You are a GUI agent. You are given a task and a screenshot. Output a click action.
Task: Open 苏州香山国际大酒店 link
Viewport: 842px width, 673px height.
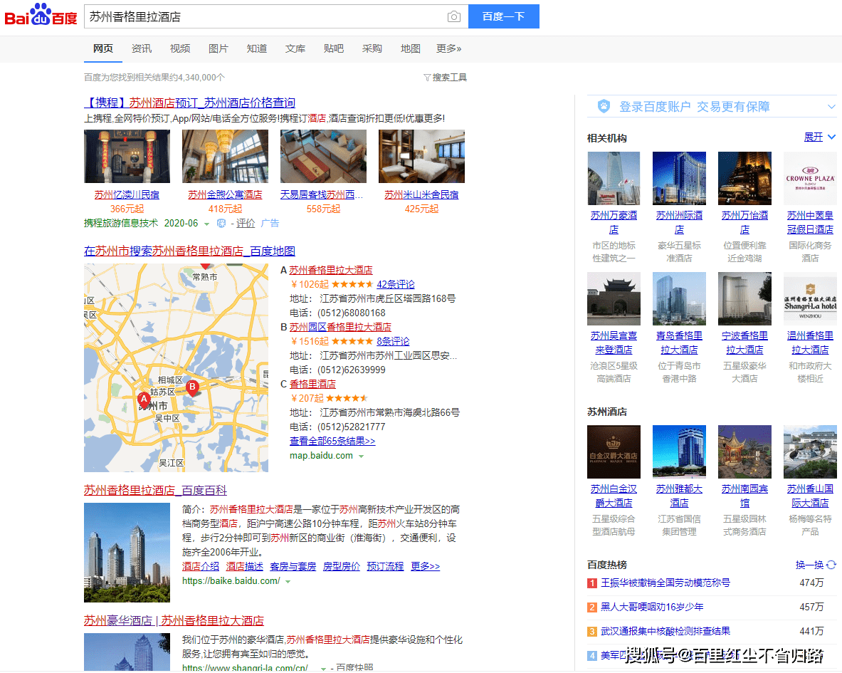coord(810,496)
